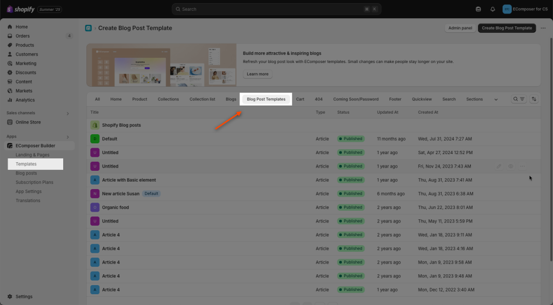Click the sort templates button
Viewport: 553px width, 305px height.
click(x=534, y=99)
